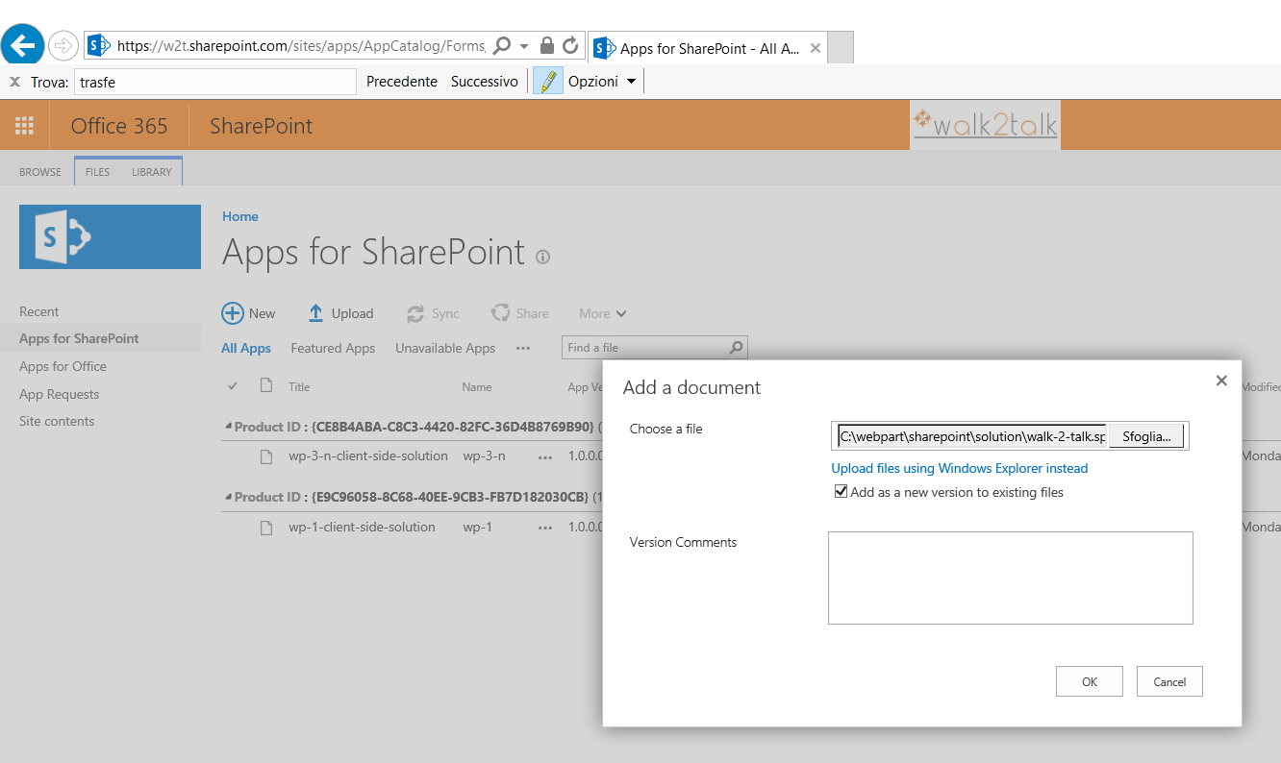Select Apps for SharePoint in left navigation
1281x763 pixels.
(x=79, y=338)
